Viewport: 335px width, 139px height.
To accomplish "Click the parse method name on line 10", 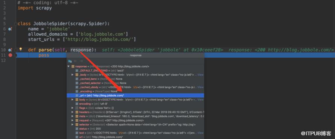I will pos(45,50).
